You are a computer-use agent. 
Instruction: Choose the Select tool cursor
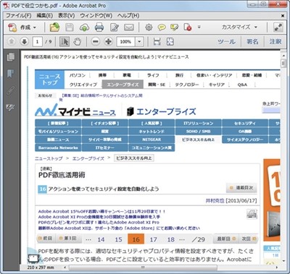click(x=65, y=41)
